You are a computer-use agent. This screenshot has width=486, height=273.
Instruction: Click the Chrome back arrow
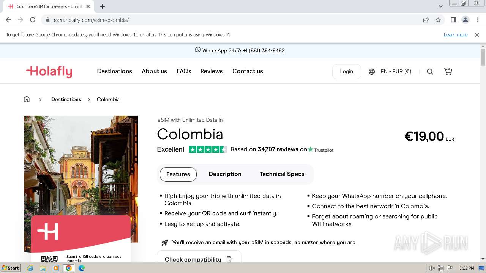8,20
